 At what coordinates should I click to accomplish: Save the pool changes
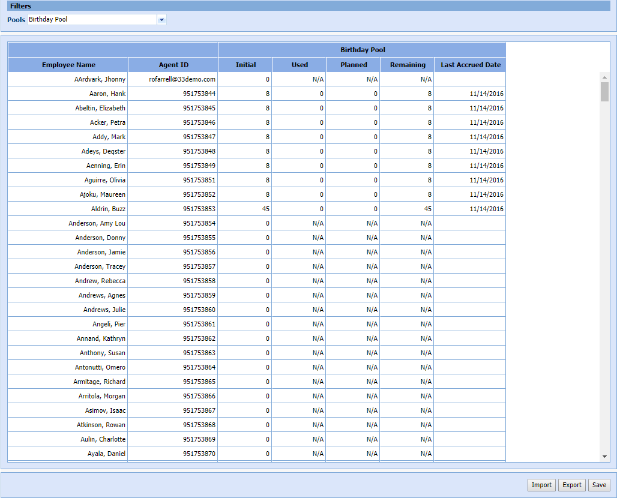[x=599, y=485]
